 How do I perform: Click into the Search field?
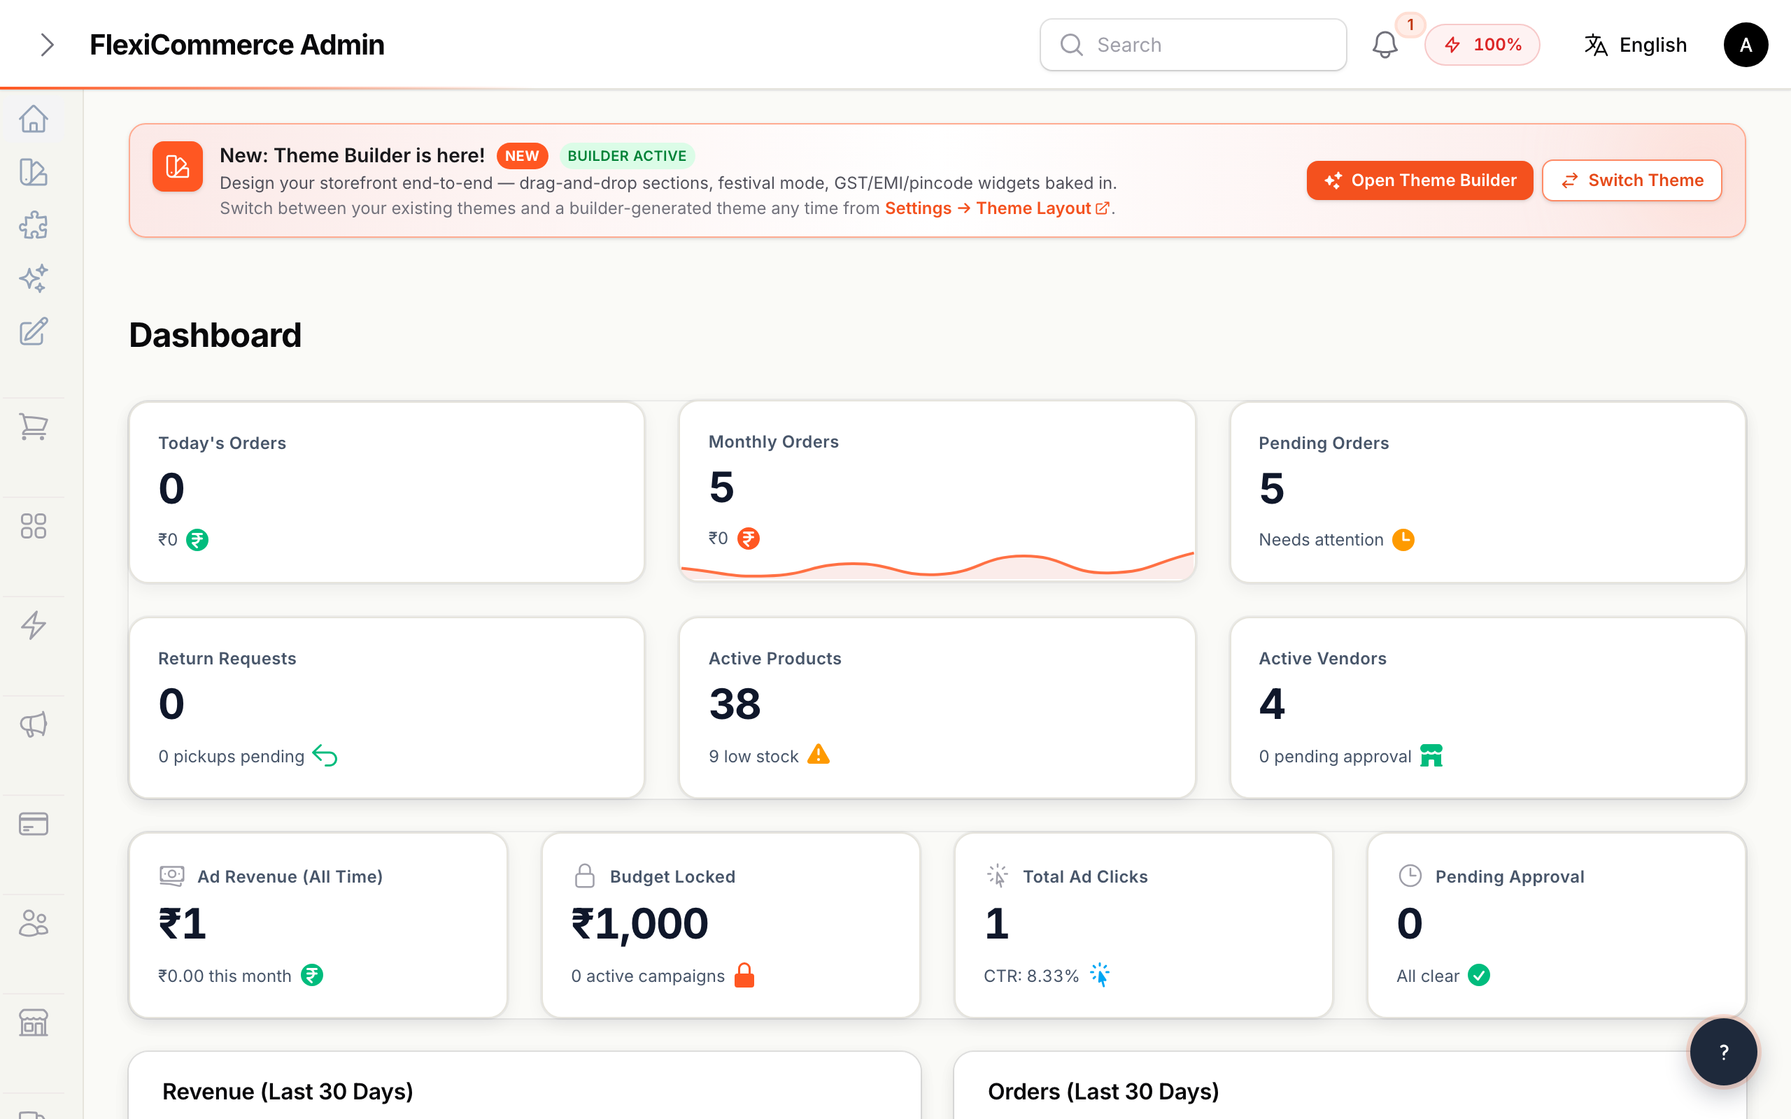1193,45
